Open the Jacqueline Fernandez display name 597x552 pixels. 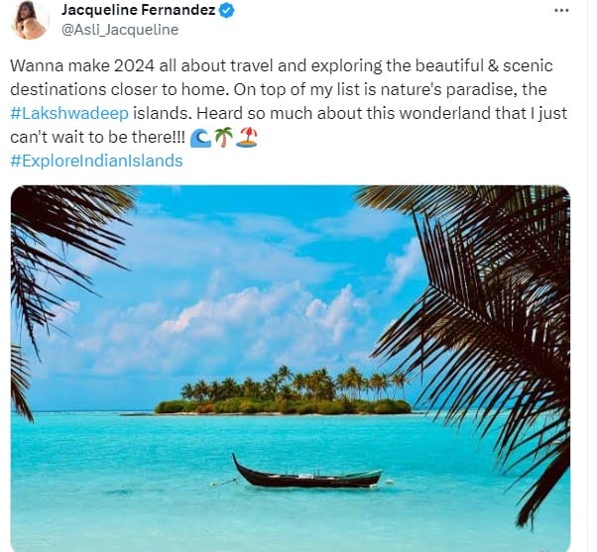(138, 11)
